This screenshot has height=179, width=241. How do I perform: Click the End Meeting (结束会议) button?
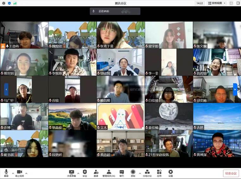(231, 173)
